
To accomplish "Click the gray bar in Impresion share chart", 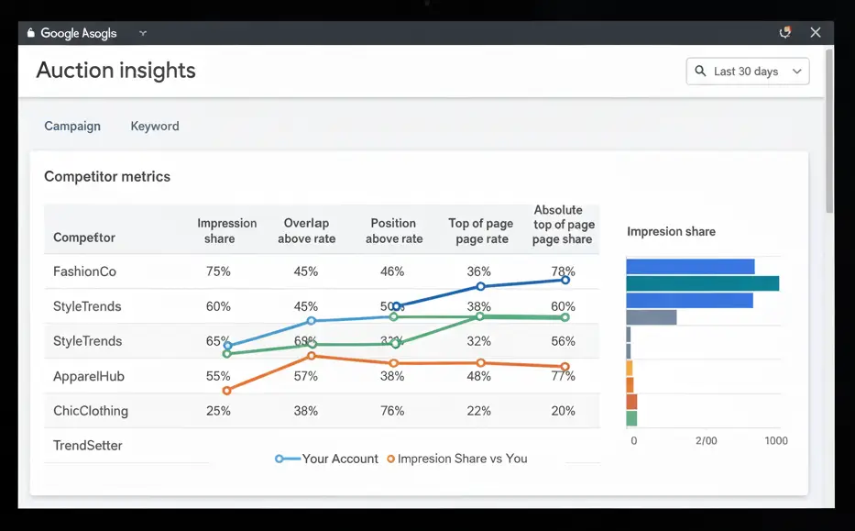I will tap(651, 317).
